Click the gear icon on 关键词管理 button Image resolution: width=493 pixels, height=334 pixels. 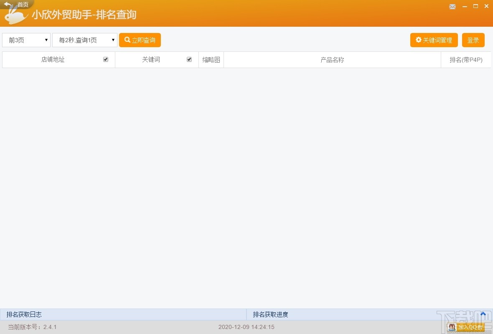coord(418,40)
